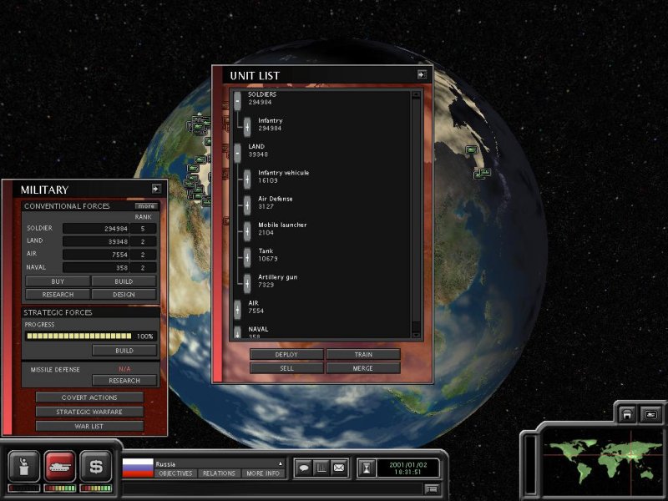Close the Unit List window arrow icon

pos(422,74)
